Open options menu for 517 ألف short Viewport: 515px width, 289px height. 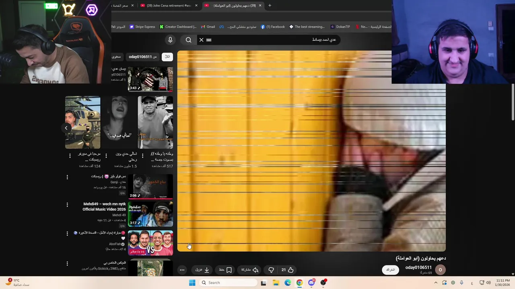tap(142, 156)
